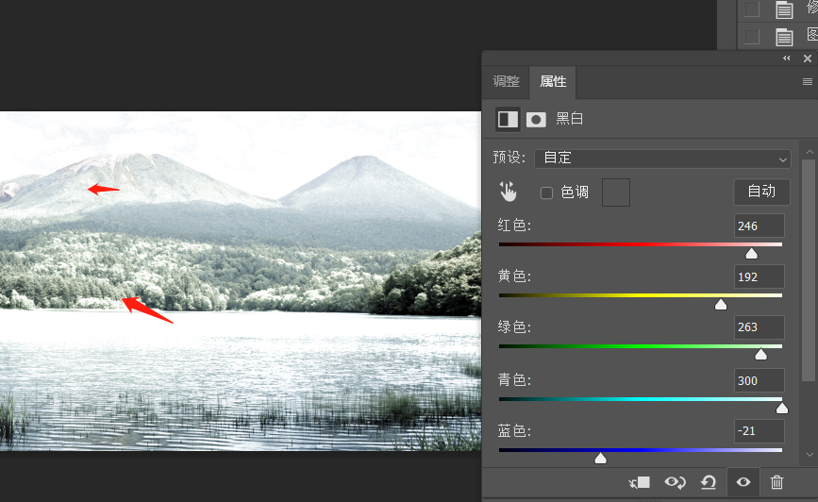Screen dimensions: 818x502
Task: Click the Cyans (青色) slider handle
Action: pos(782,408)
